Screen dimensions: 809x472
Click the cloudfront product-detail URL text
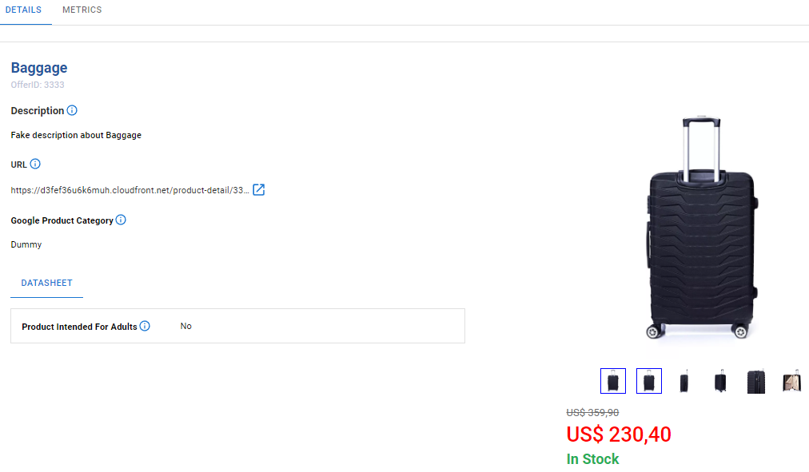click(x=130, y=190)
